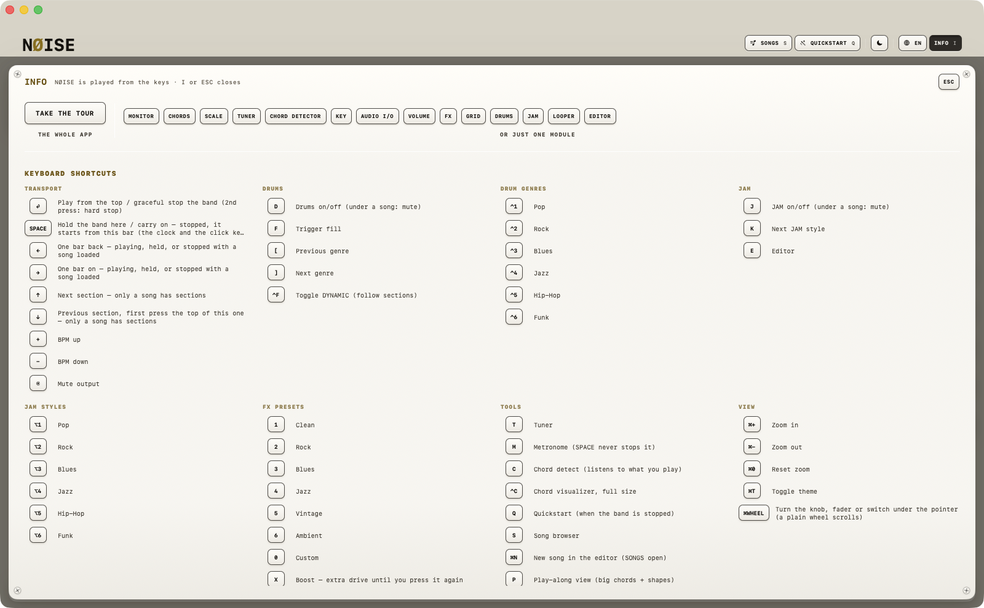Start the CHORD DETECTOR module tour
Screen dimensions: 984x608
point(296,116)
